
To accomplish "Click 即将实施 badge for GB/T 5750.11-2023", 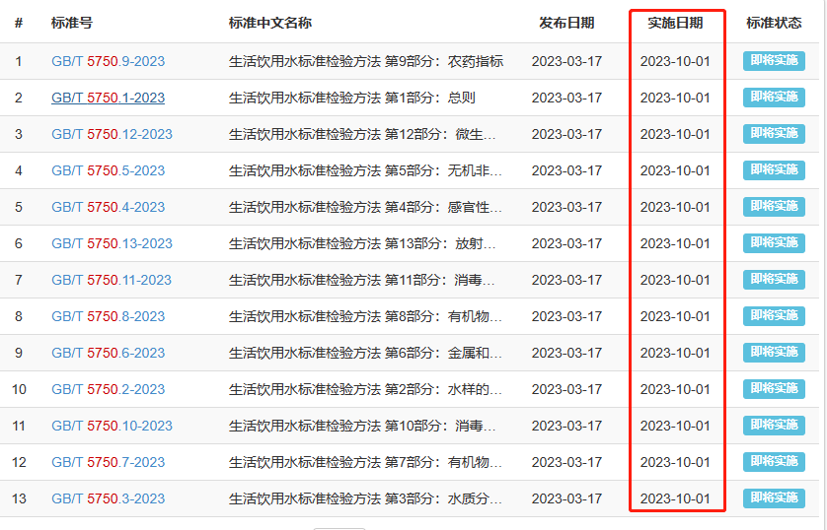I will [x=774, y=280].
